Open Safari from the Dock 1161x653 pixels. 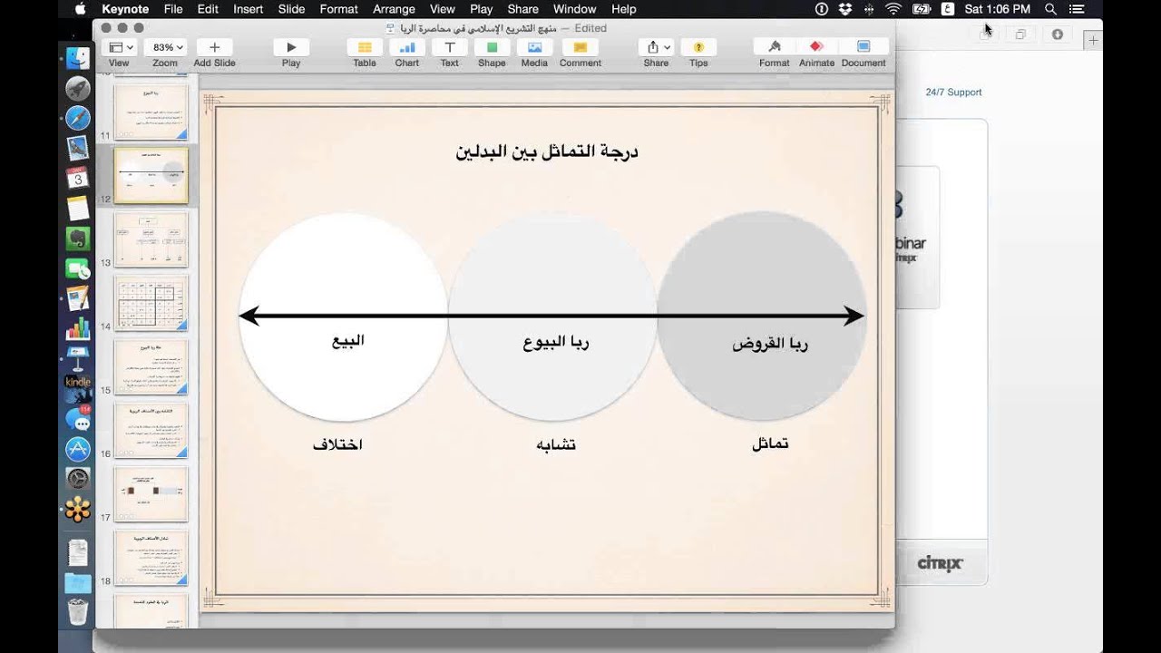[78, 118]
